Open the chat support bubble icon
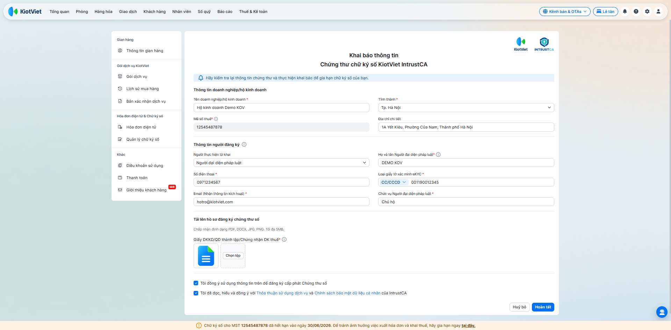 click(662, 312)
